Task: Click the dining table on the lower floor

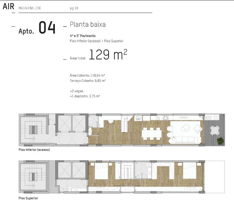Action: pyautogui.click(x=151, y=133)
